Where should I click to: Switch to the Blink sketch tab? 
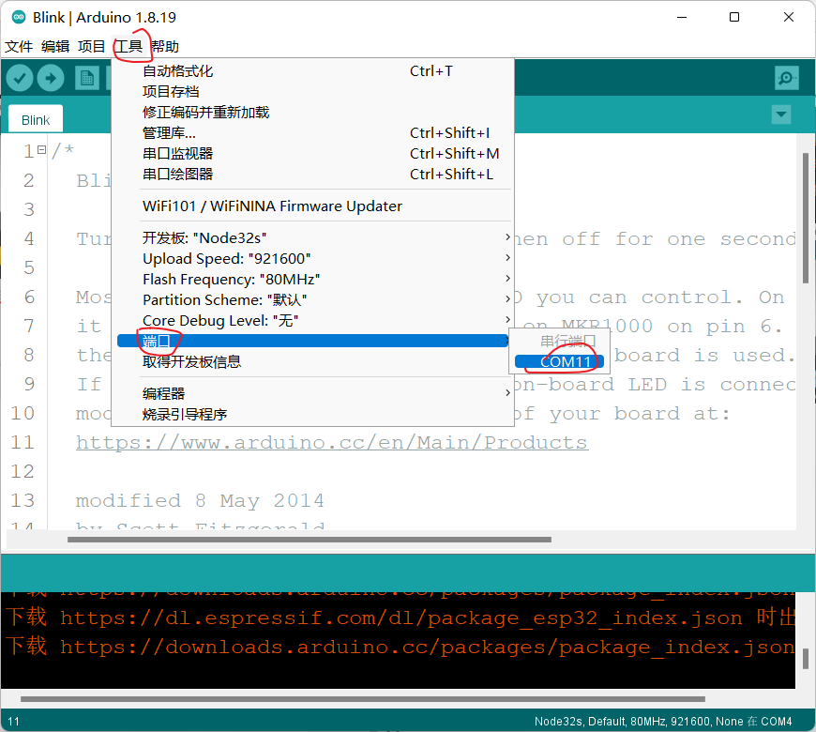pos(35,119)
